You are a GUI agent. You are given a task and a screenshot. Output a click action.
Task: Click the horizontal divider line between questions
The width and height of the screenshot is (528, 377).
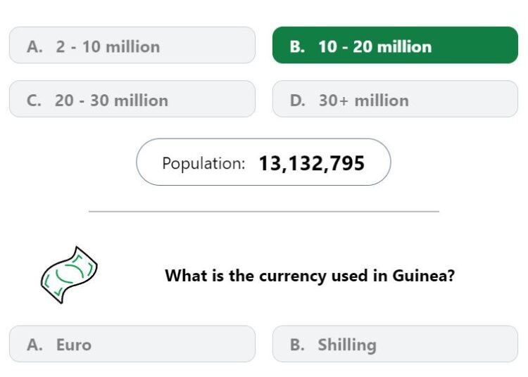click(264, 212)
